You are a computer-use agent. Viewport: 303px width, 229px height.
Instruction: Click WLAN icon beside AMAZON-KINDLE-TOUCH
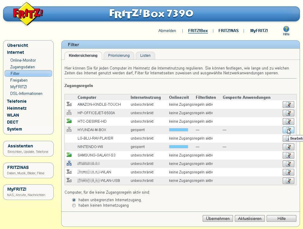(69, 104)
